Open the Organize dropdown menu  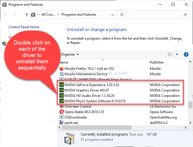click(70, 54)
